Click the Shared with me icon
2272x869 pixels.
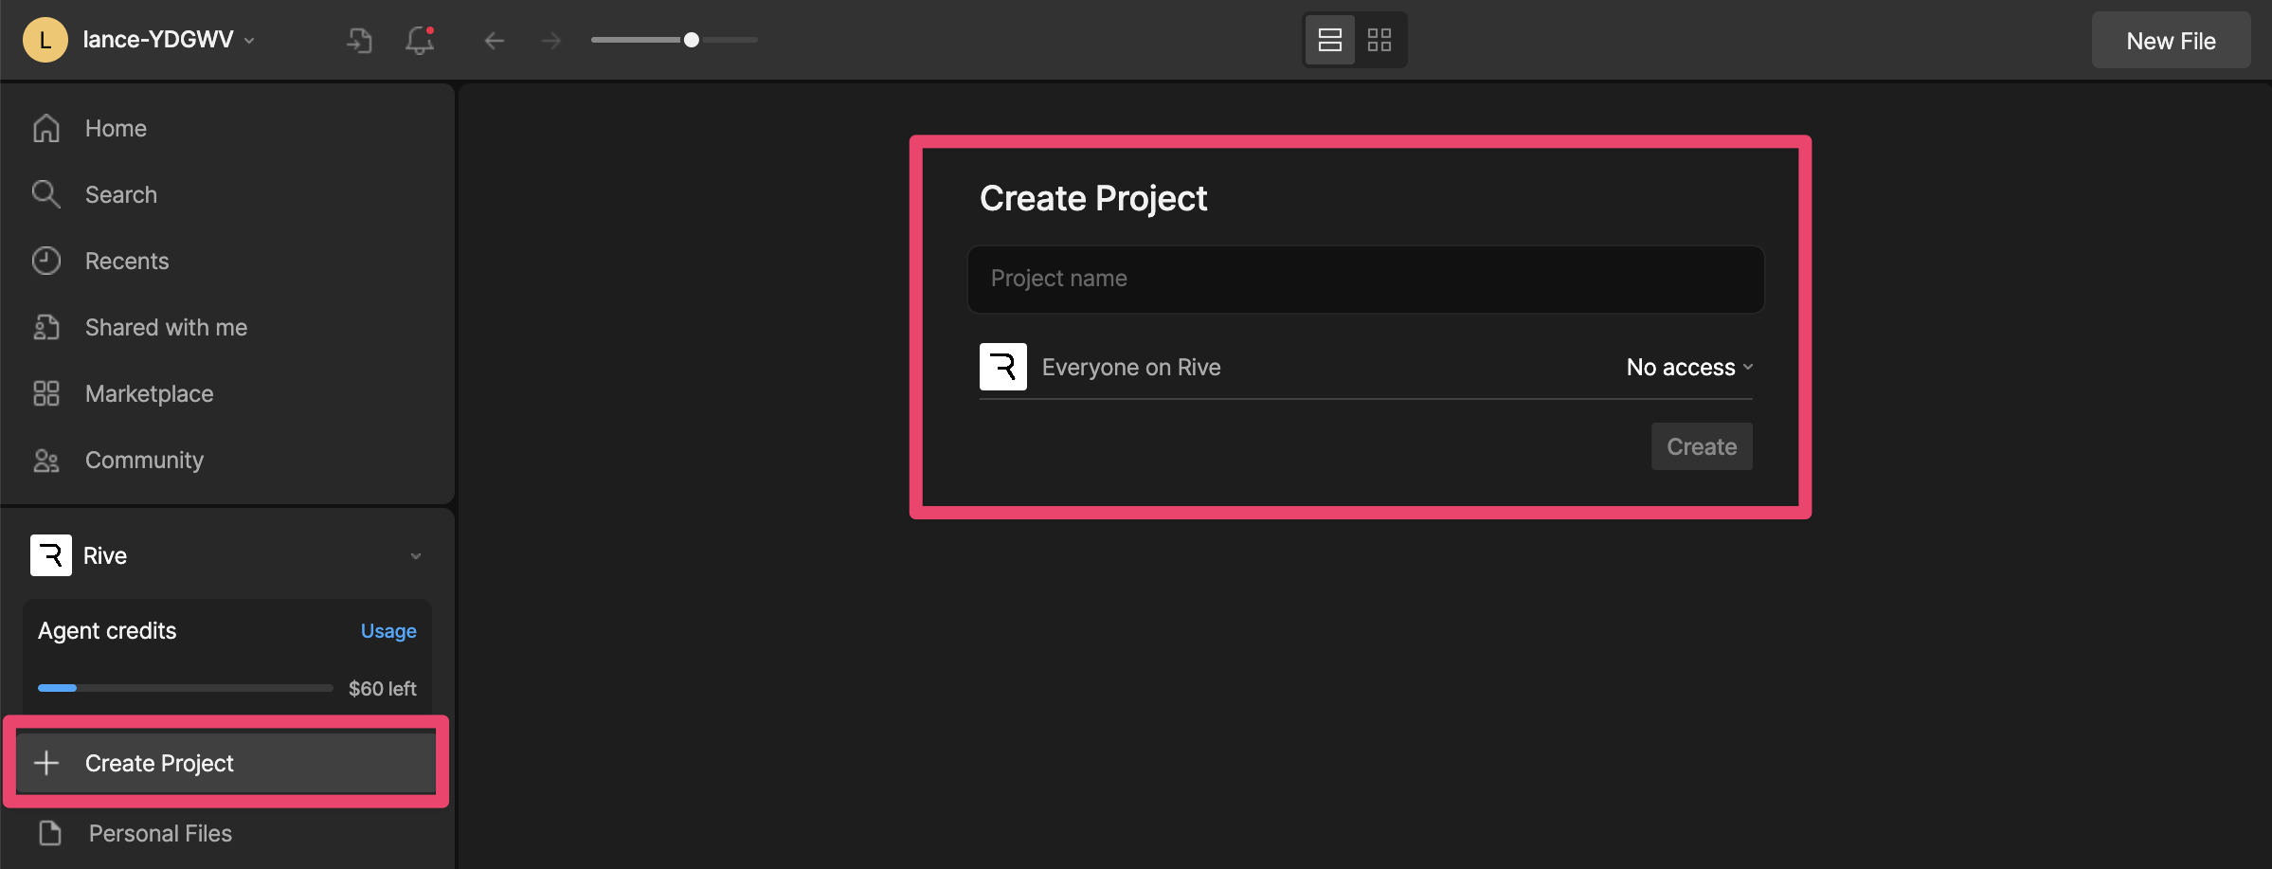point(46,327)
